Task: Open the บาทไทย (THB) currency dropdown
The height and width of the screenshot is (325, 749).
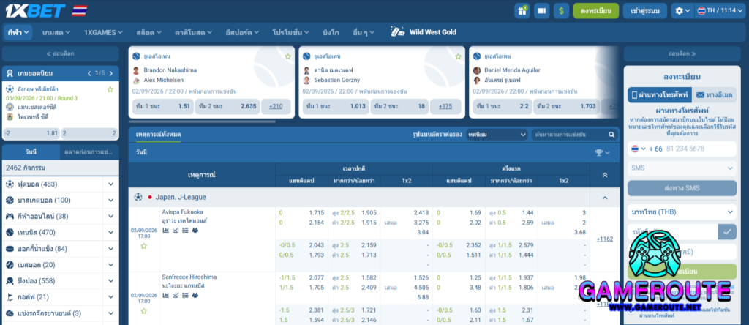Action: (682, 212)
